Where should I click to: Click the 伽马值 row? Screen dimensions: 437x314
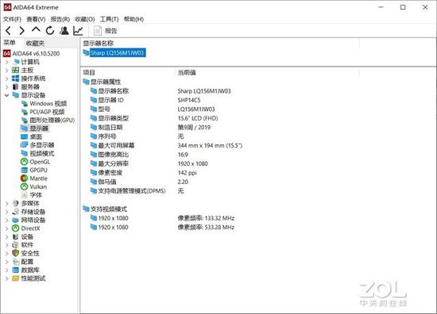tap(139, 182)
